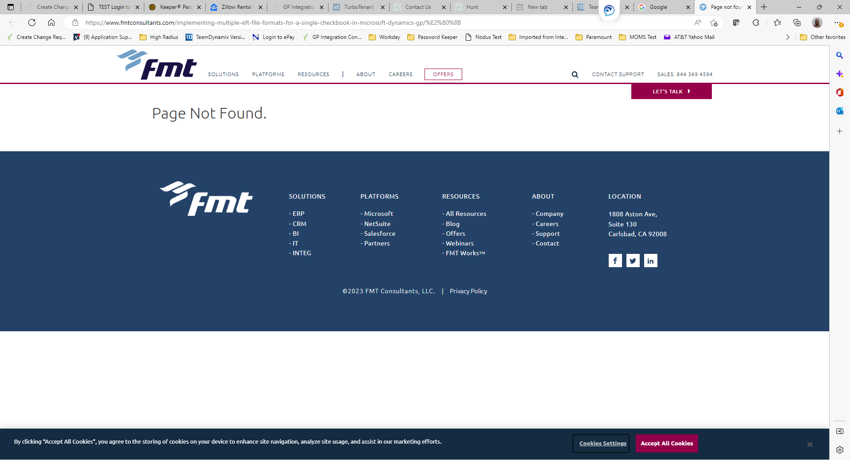Open the browser extensions puzzle icon

(x=756, y=23)
